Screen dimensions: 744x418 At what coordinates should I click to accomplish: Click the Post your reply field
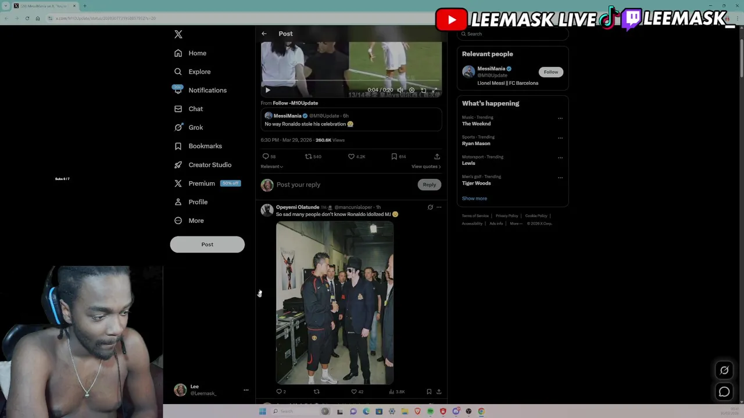pyautogui.click(x=345, y=185)
